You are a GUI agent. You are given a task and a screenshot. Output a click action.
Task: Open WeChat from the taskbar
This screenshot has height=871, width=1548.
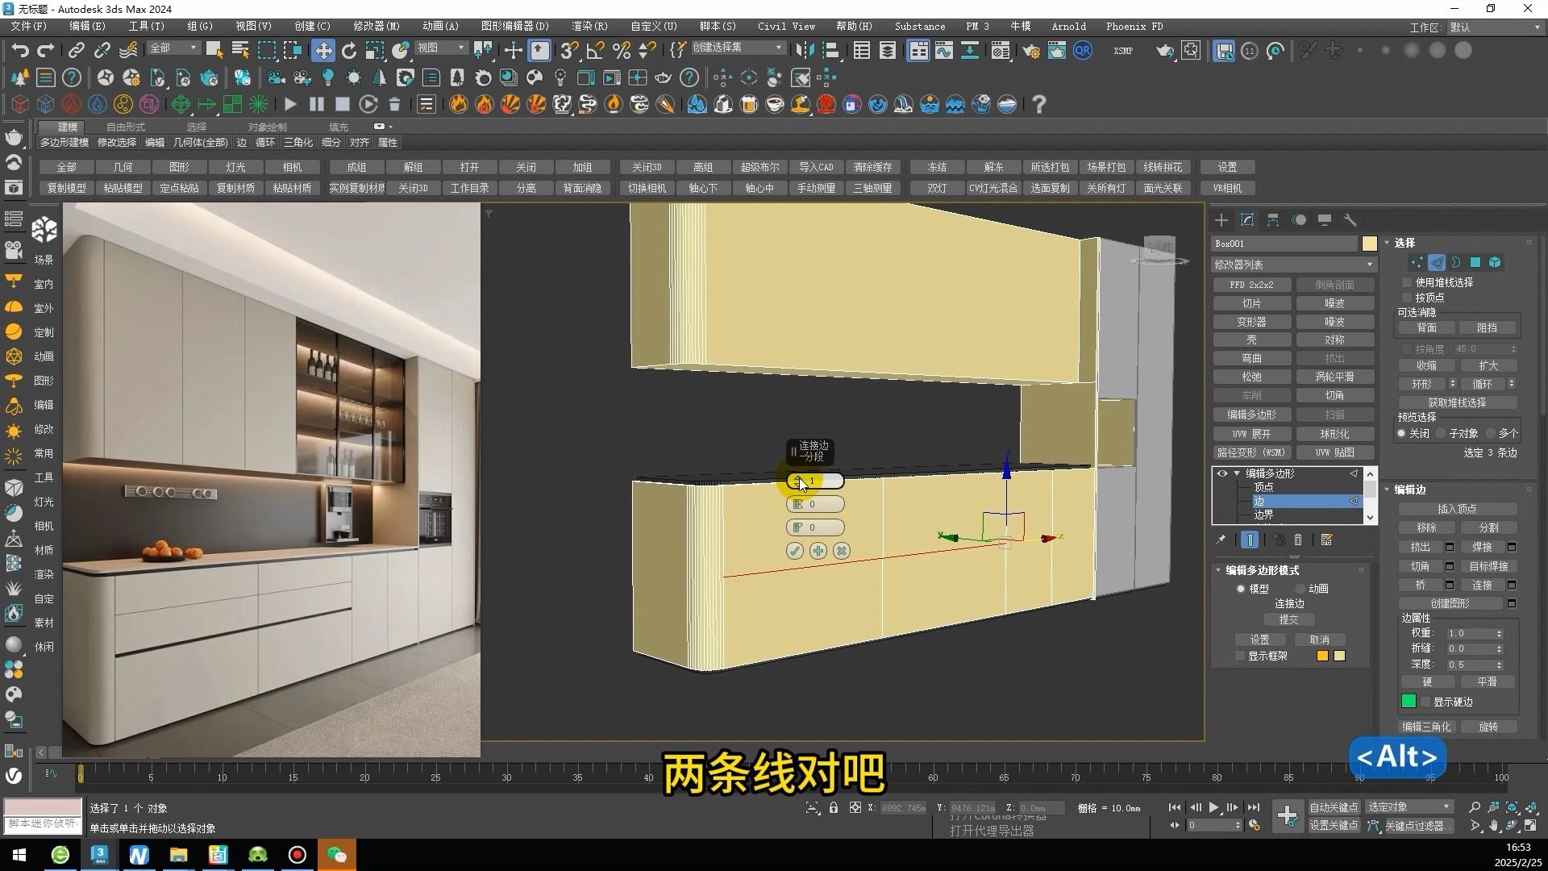coord(337,854)
